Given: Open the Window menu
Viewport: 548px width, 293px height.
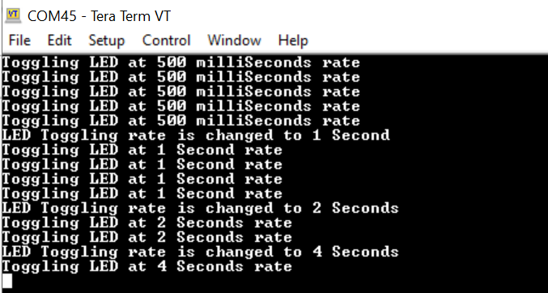Looking at the screenshot, I should tap(234, 40).
